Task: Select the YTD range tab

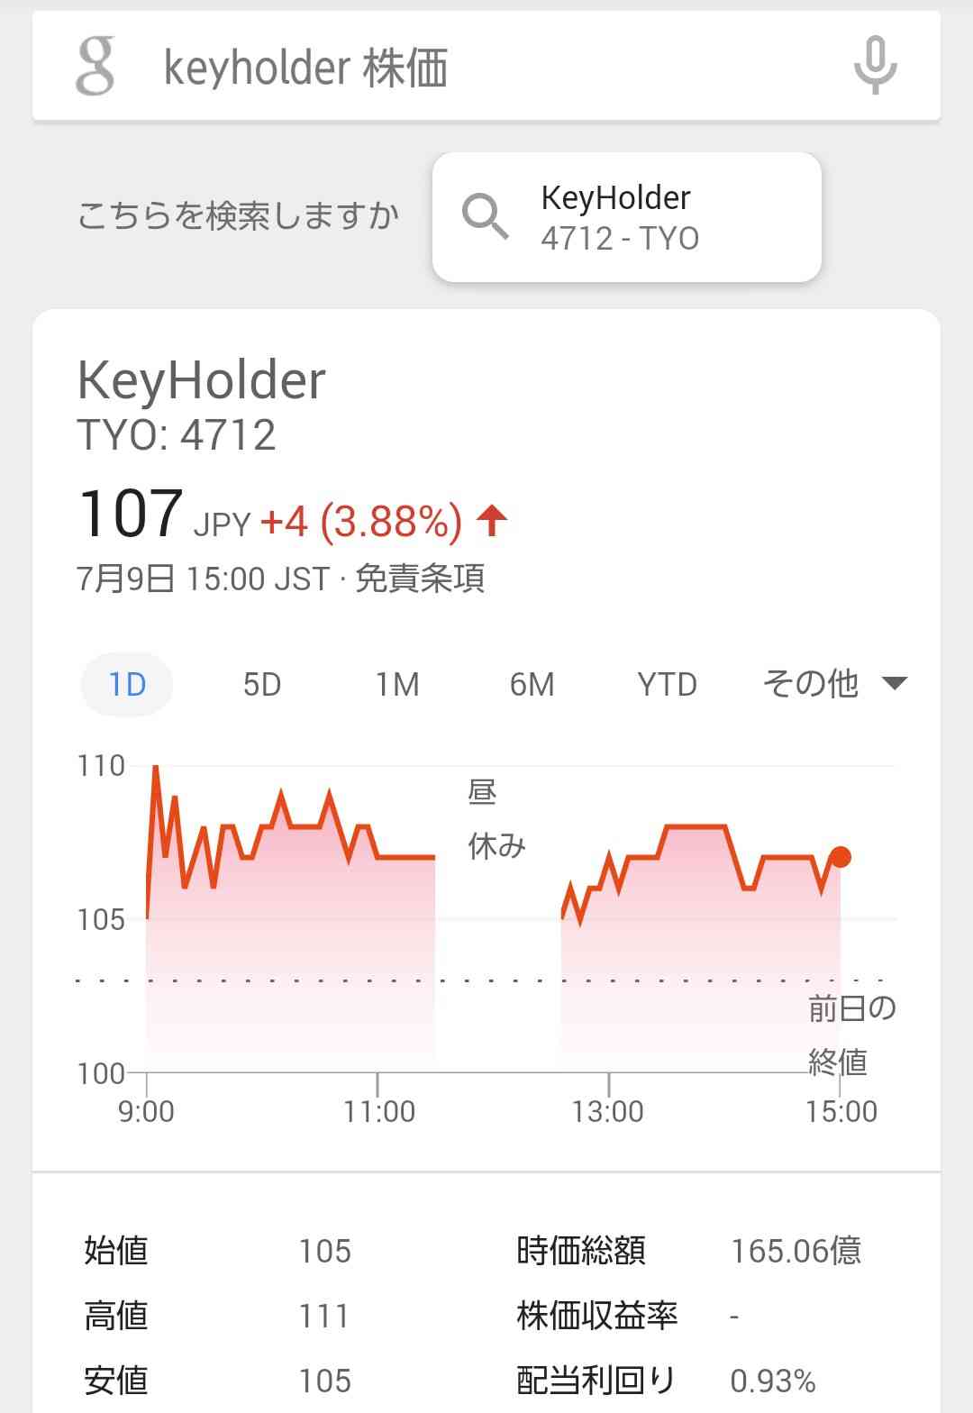Action: click(x=667, y=684)
